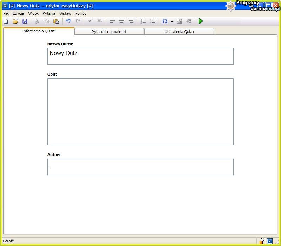The height and width of the screenshot is (246, 281).
Task: Switch to Ustawienia Quizu tab
Action: 179,32
